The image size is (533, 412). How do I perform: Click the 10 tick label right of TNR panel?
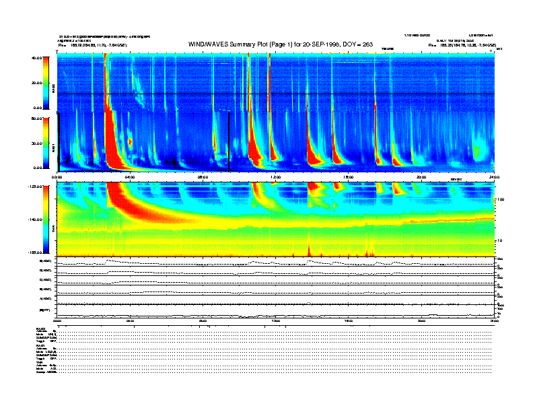[499, 240]
